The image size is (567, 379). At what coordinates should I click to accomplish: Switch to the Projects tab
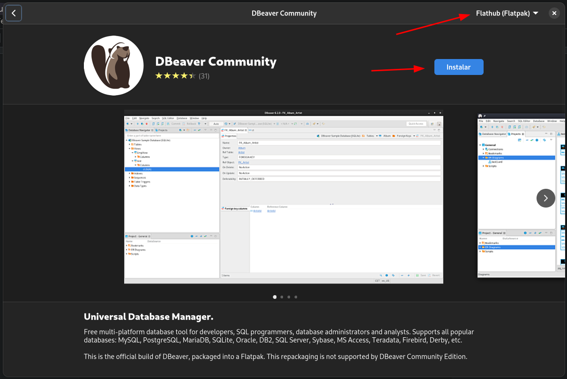(163, 130)
